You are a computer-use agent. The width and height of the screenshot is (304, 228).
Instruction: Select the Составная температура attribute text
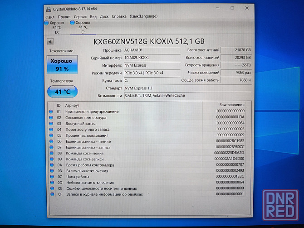[x=86, y=118]
